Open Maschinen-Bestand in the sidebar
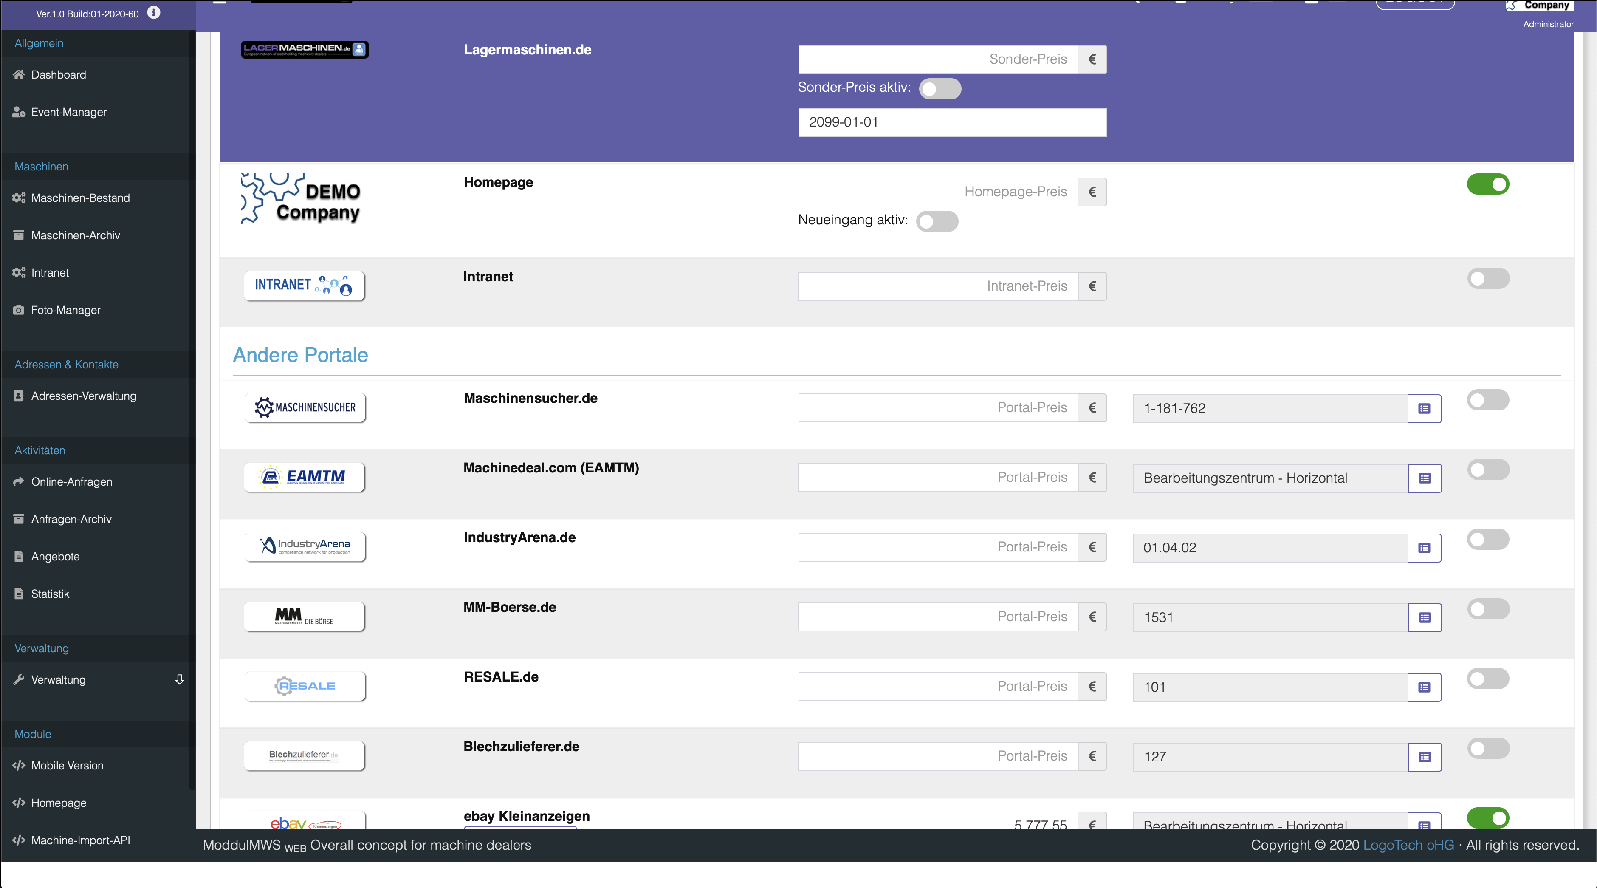 pyautogui.click(x=80, y=198)
